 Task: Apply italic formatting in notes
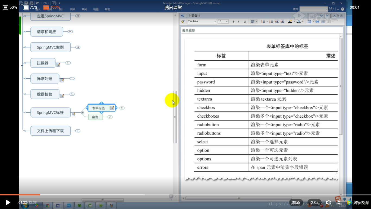[239, 21]
